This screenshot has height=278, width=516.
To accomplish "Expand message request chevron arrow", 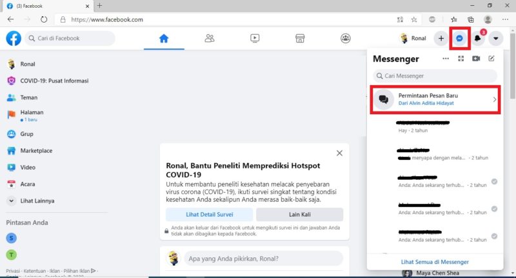I will 495,99.
